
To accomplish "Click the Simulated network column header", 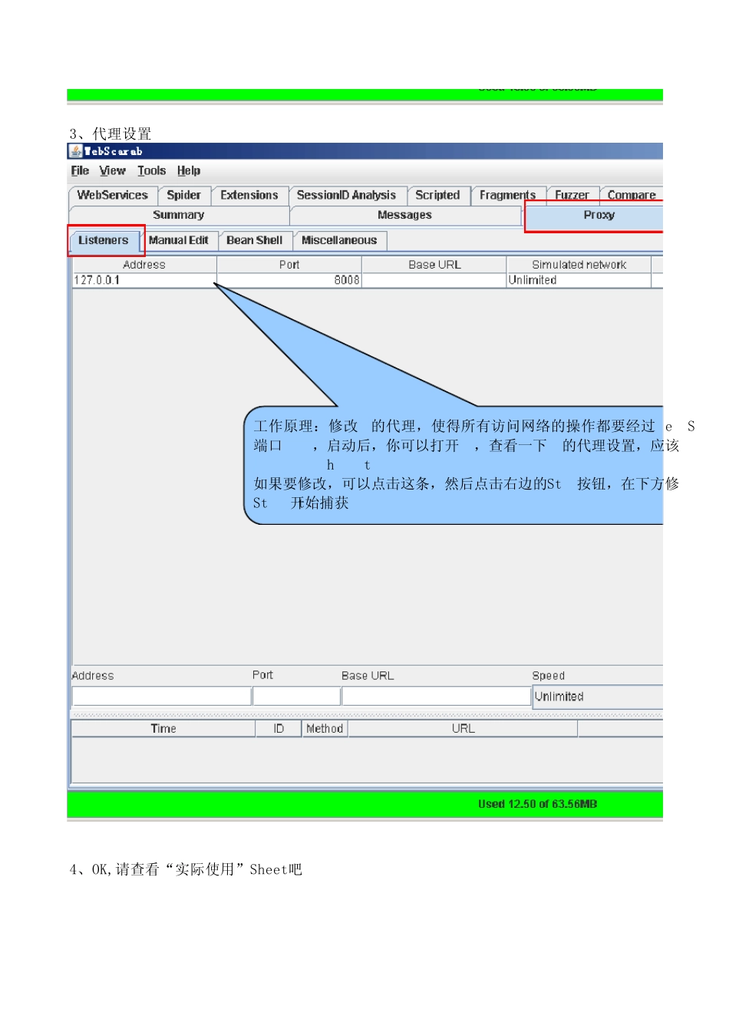I will tap(579, 265).
